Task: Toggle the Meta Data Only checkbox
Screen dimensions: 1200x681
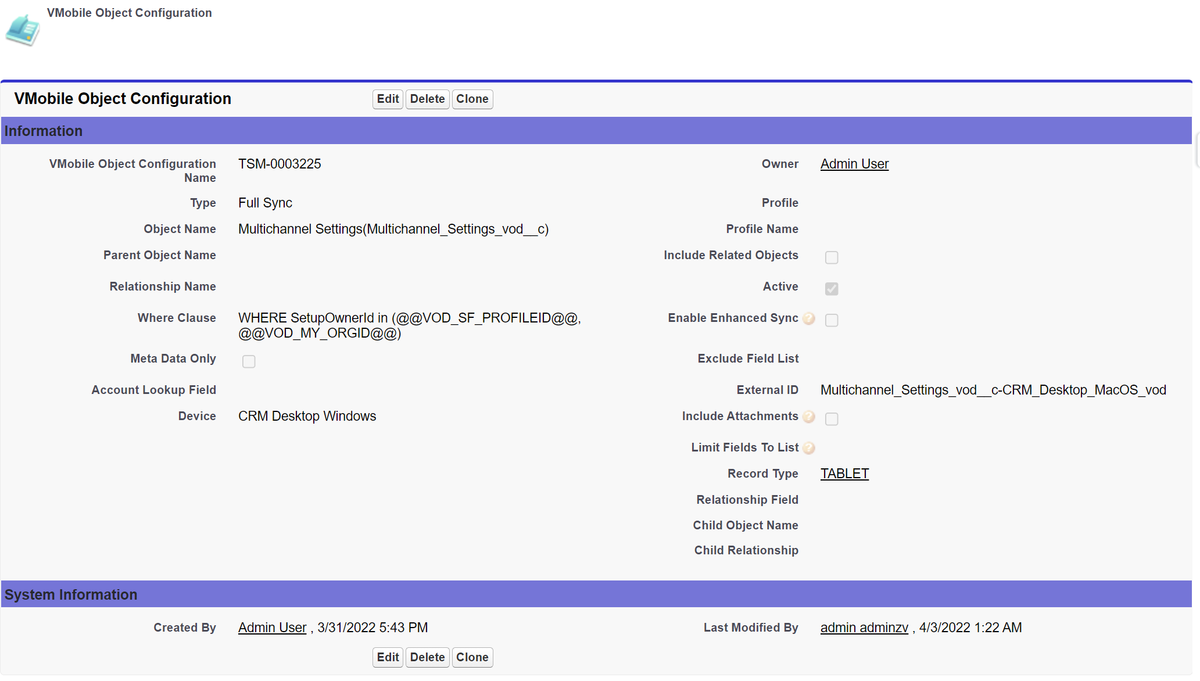Action: pyautogui.click(x=249, y=361)
